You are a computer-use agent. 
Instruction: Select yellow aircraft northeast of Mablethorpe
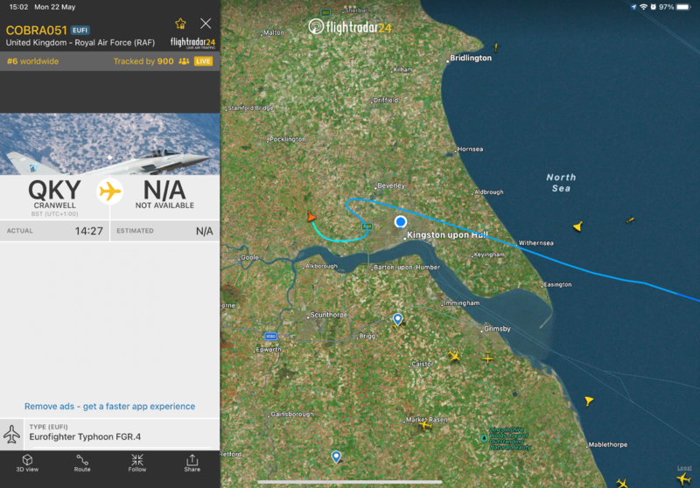click(x=589, y=401)
